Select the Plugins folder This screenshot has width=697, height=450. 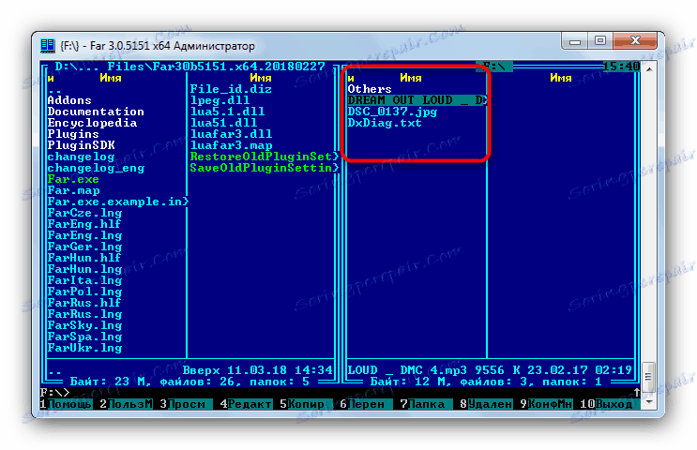73,134
